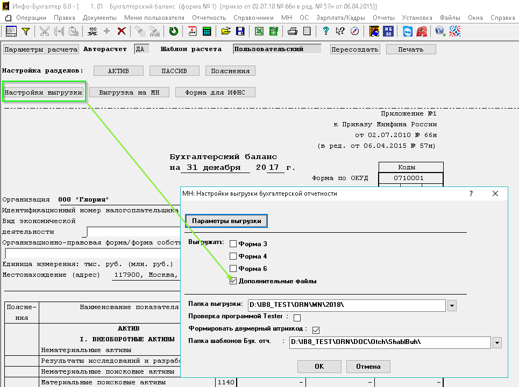Expand the Папка выгрузки dropdown arrow

(x=452, y=305)
